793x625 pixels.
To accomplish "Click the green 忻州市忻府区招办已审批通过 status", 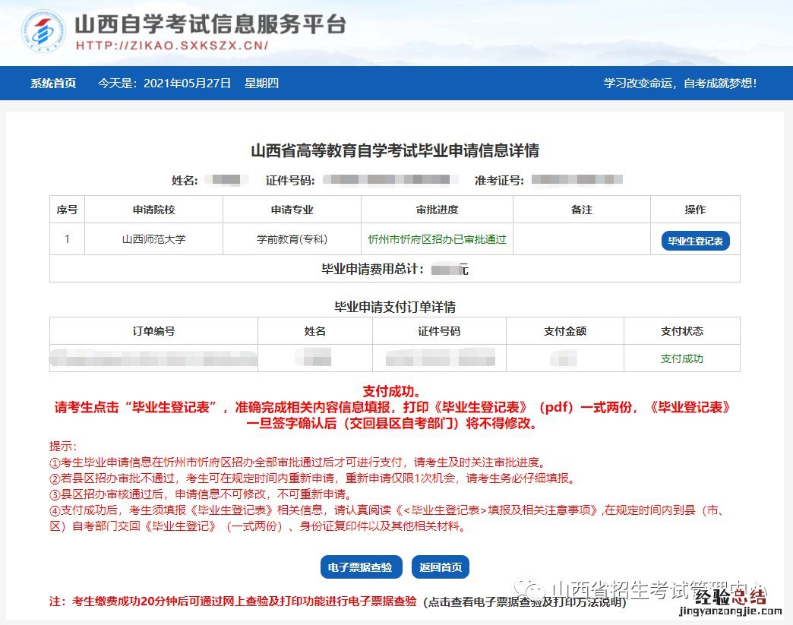I will [437, 239].
